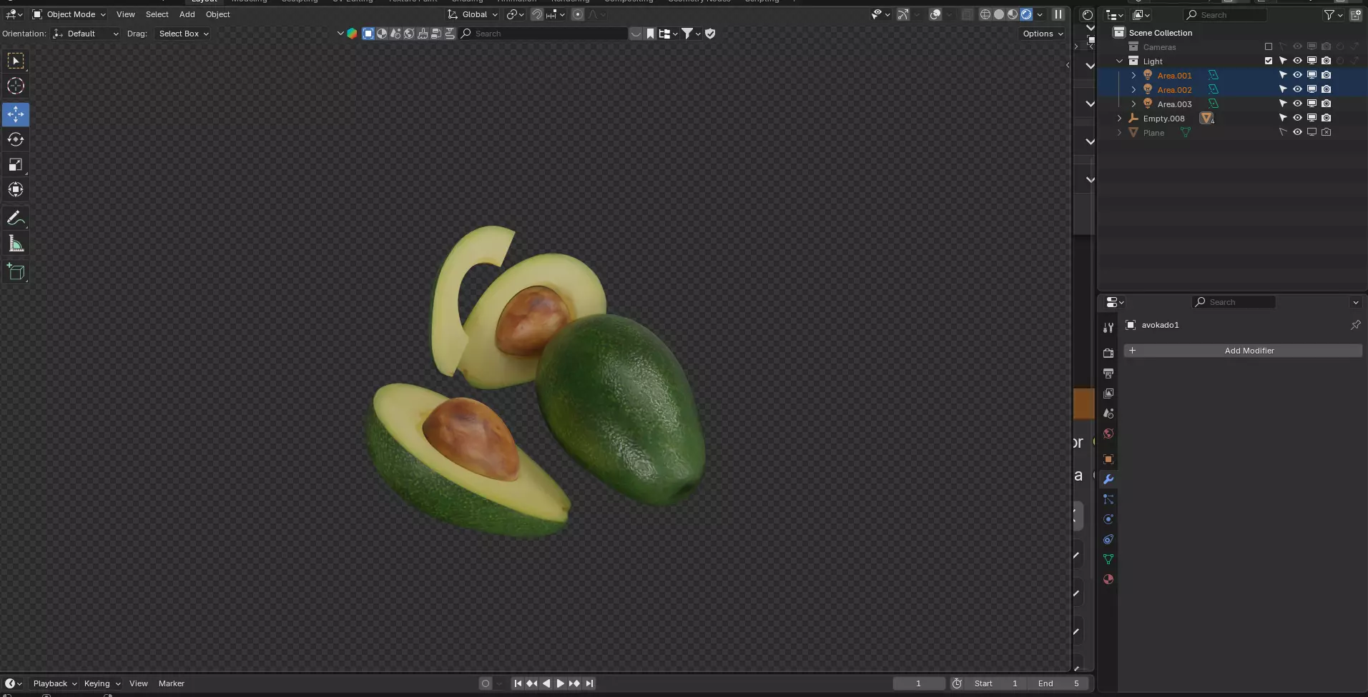Expand the Area.001 tree item
The height and width of the screenshot is (697, 1368).
[1133, 75]
